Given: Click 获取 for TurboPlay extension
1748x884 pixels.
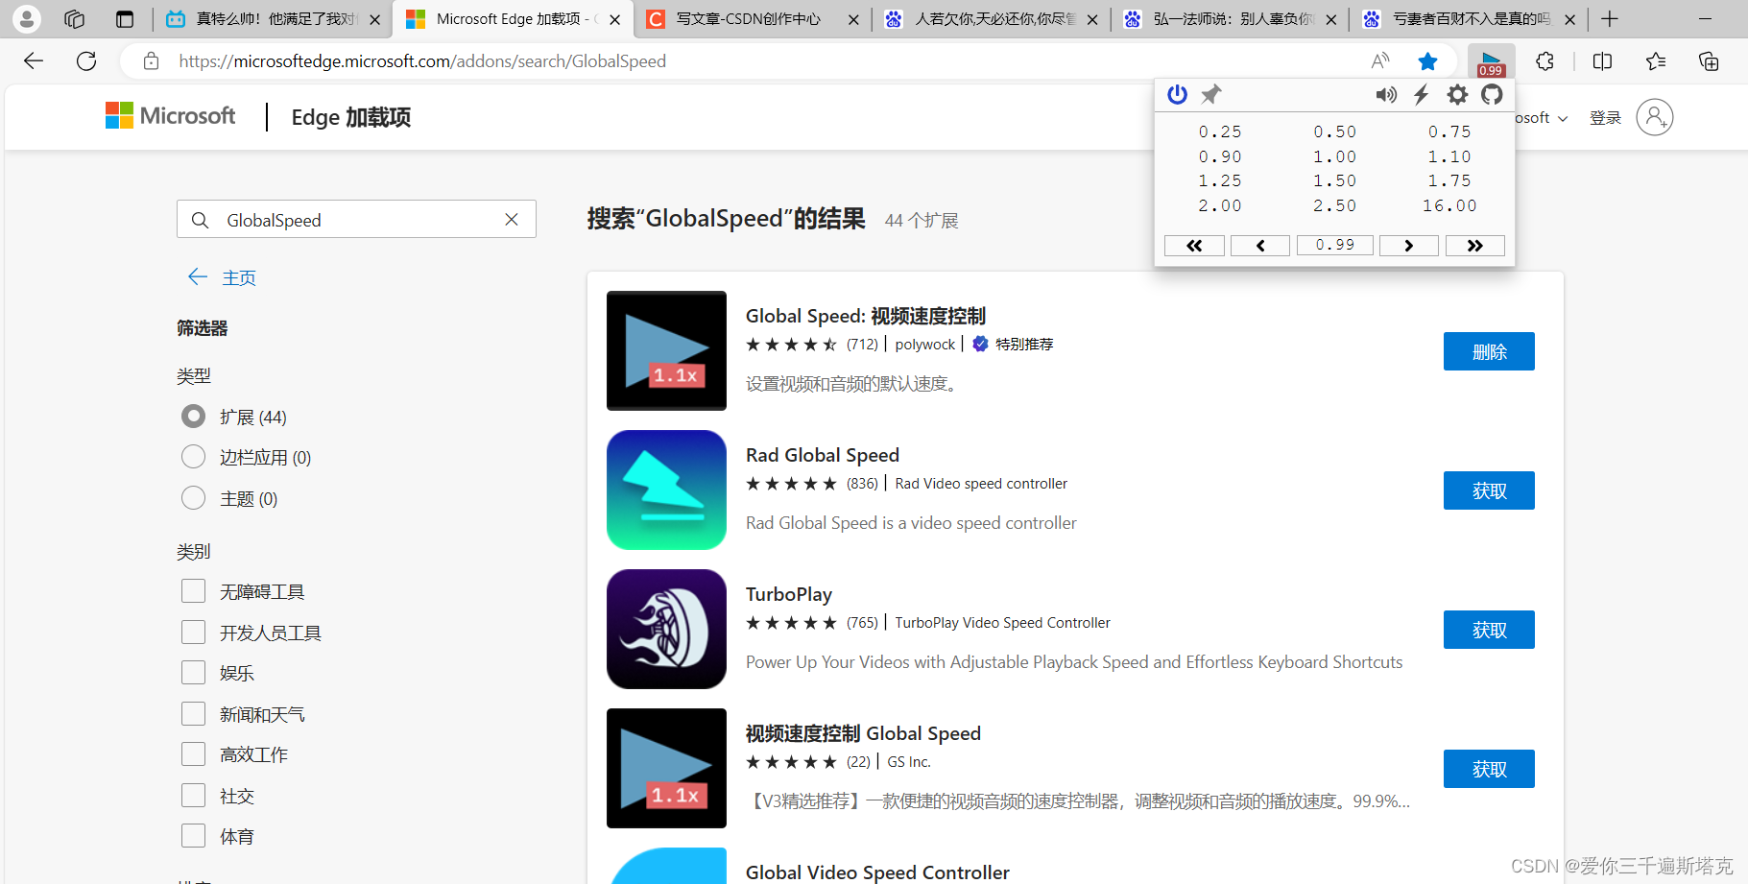Looking at the screenshot, I should pos(1489,629).
